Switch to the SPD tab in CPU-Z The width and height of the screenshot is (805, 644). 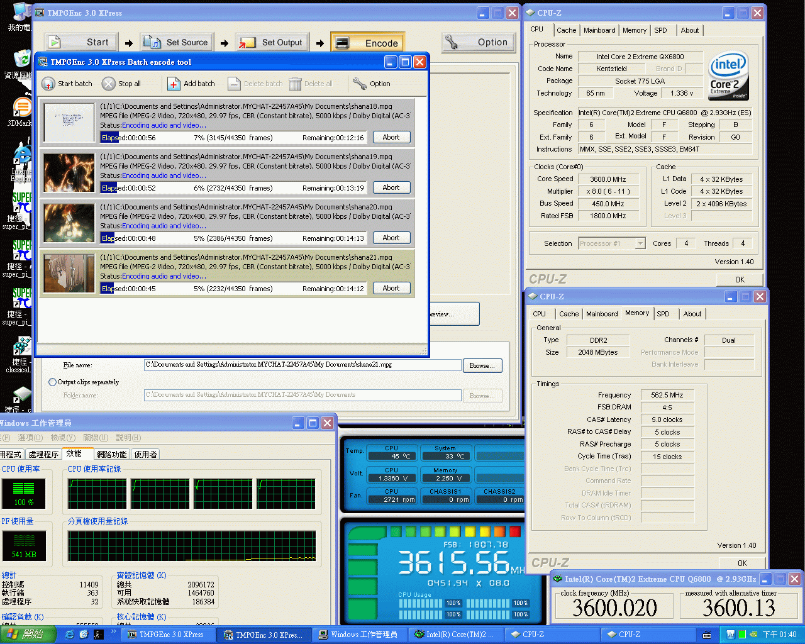coord(662,30)
